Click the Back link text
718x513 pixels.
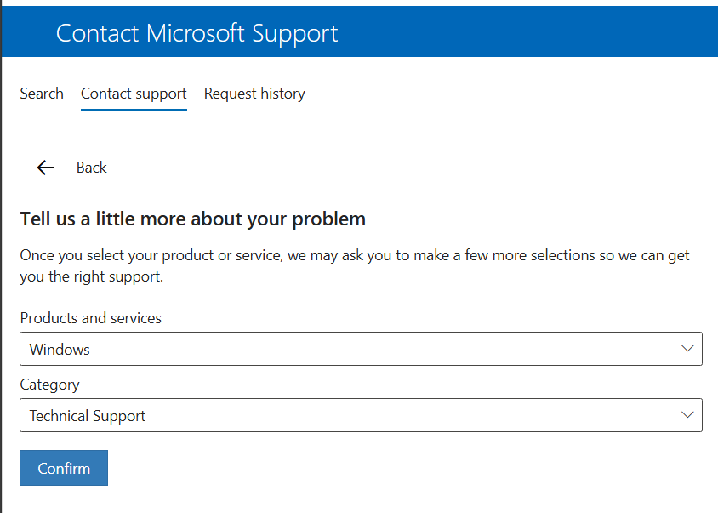coord(92,168)
